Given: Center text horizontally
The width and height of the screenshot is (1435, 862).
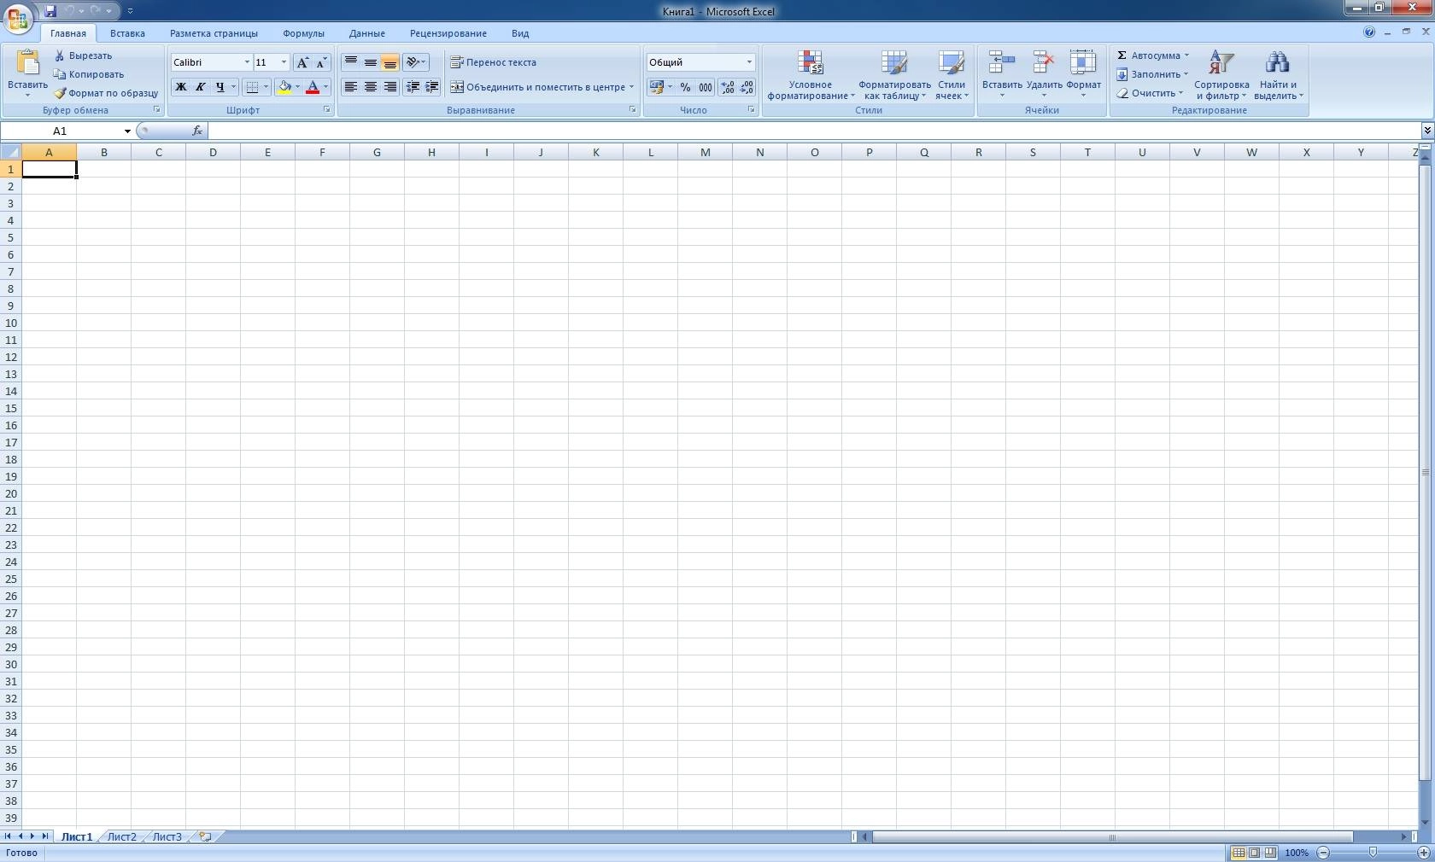Looking at the screenshot, I should click(371, 87).
